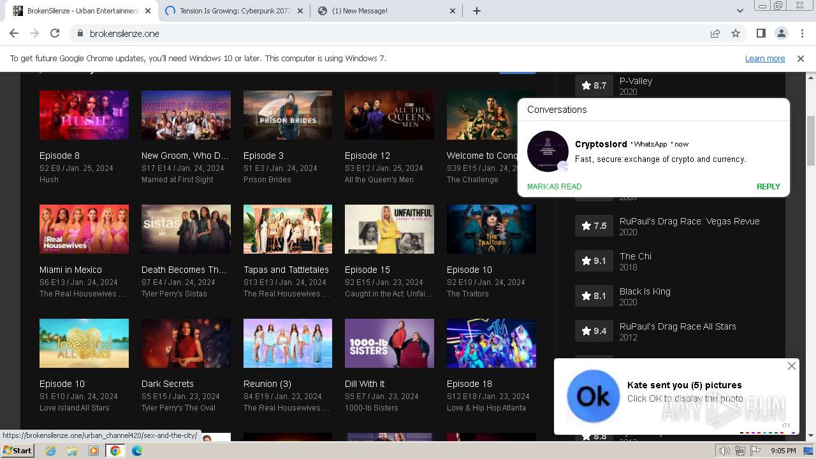The width and height of the screenshot is (816, 459).
Task: Close the Cyberpunk 2077 tab
Action: (300, 11)
